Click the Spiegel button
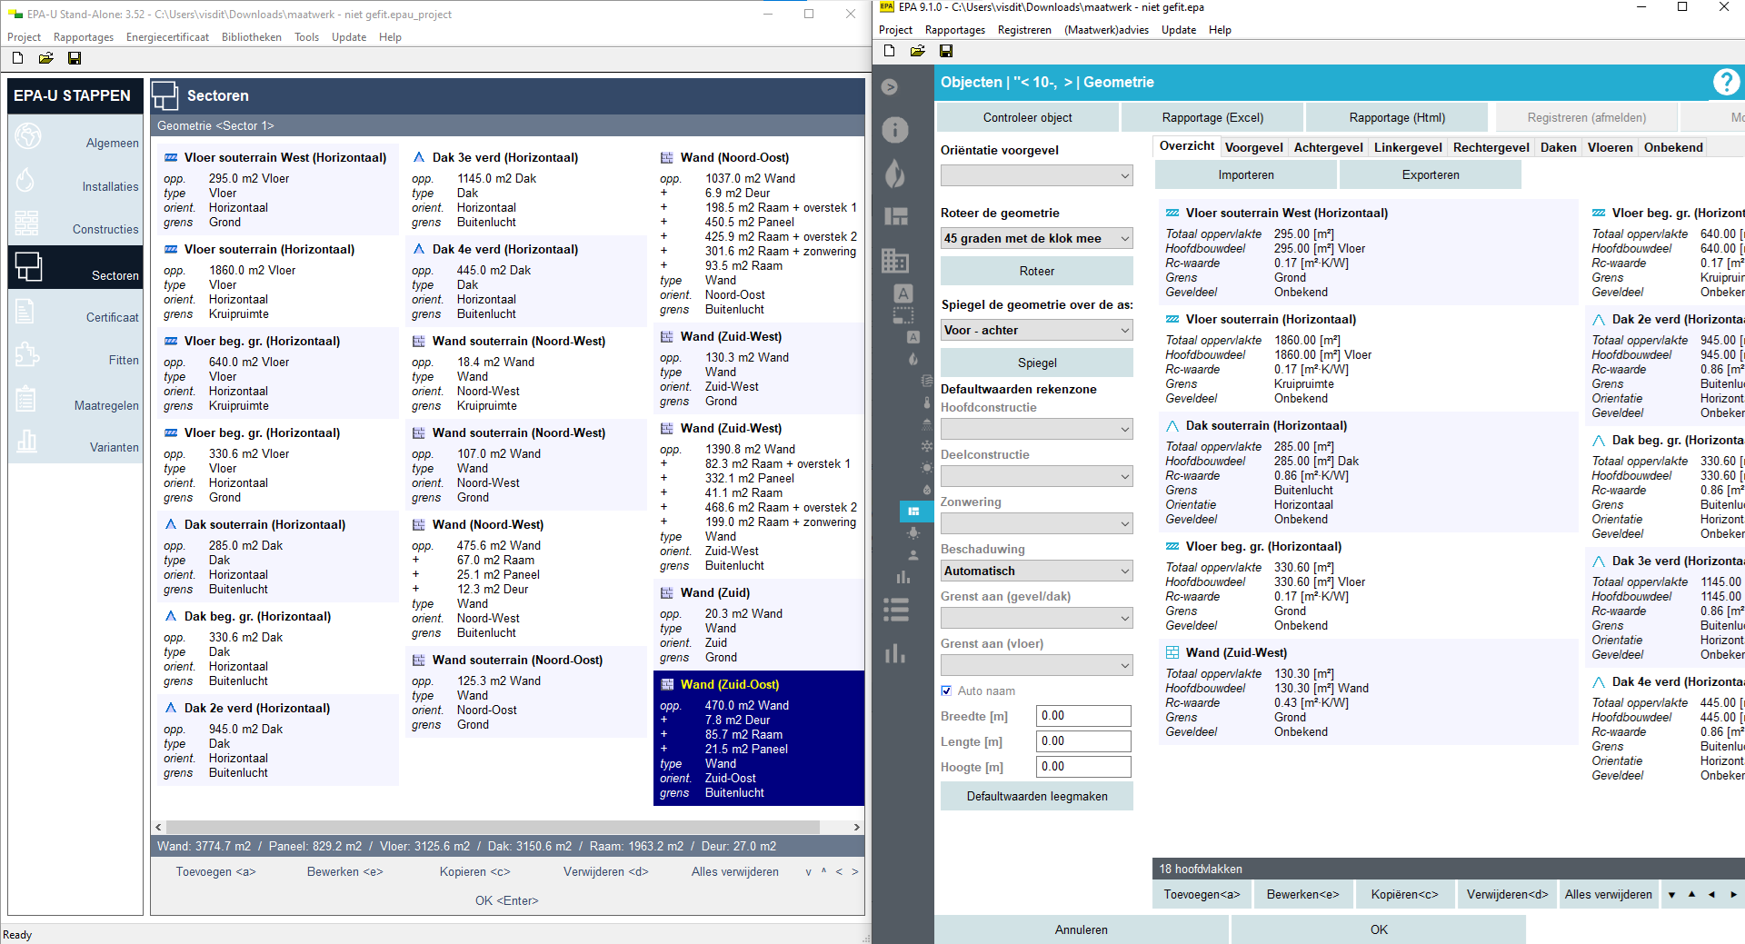 point(1037,363)
